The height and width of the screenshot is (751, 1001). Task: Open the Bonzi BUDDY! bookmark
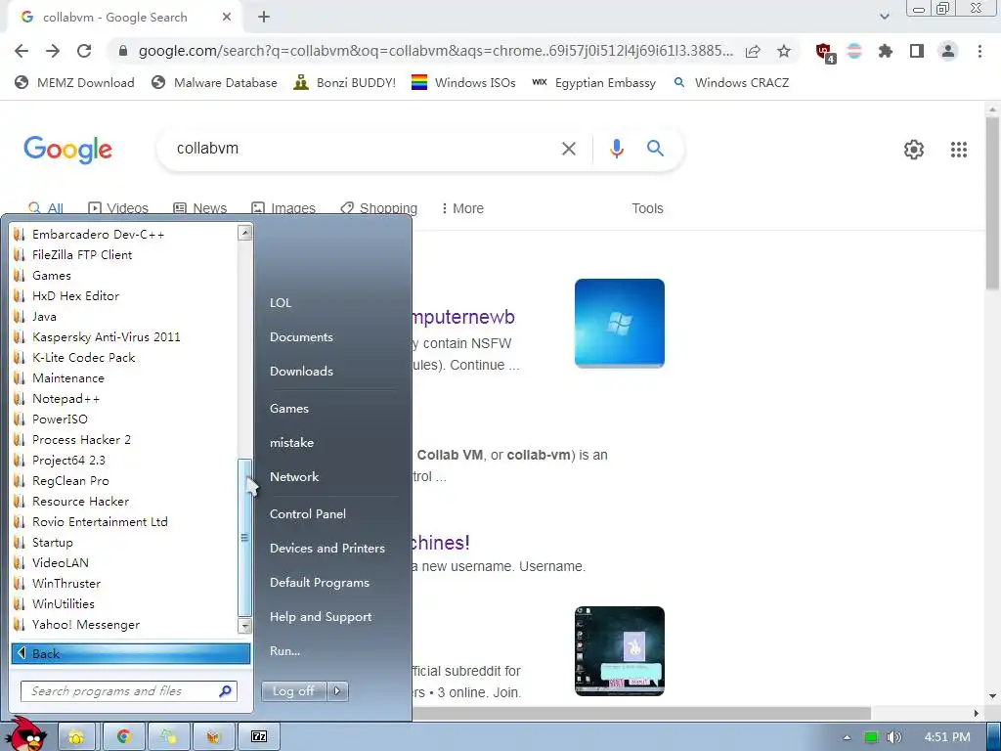pos(345,82)
